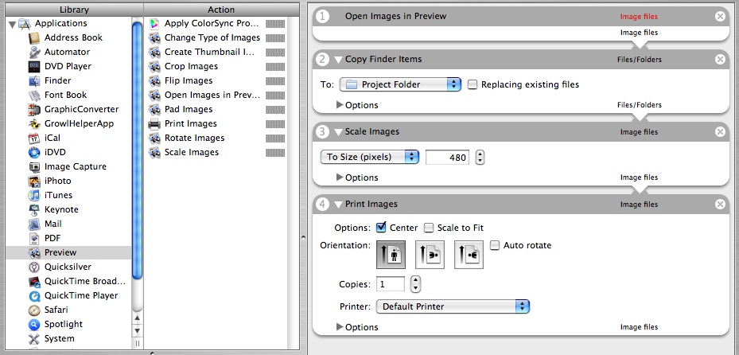739x355 pixels.
Task: Remove the Scale Images step
Action: [x=720, y=132]
